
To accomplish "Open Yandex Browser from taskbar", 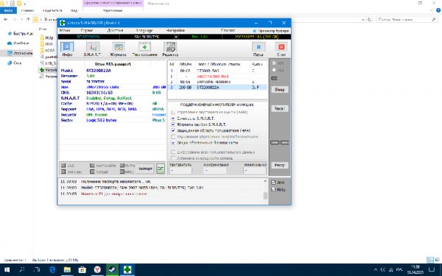I will (97, 270).
